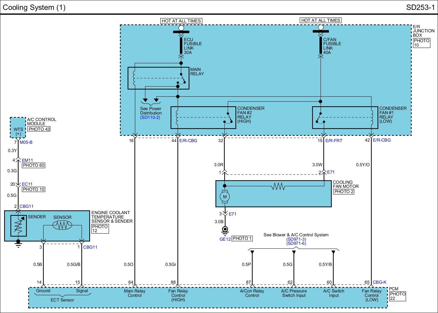Screen dimensions: 438x313
Task: Follow the SD971-6 diagram link
Action: pos(296,243)
